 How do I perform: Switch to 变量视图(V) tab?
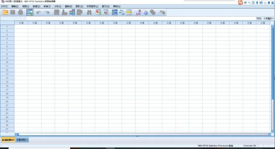(x=22, y=140)
